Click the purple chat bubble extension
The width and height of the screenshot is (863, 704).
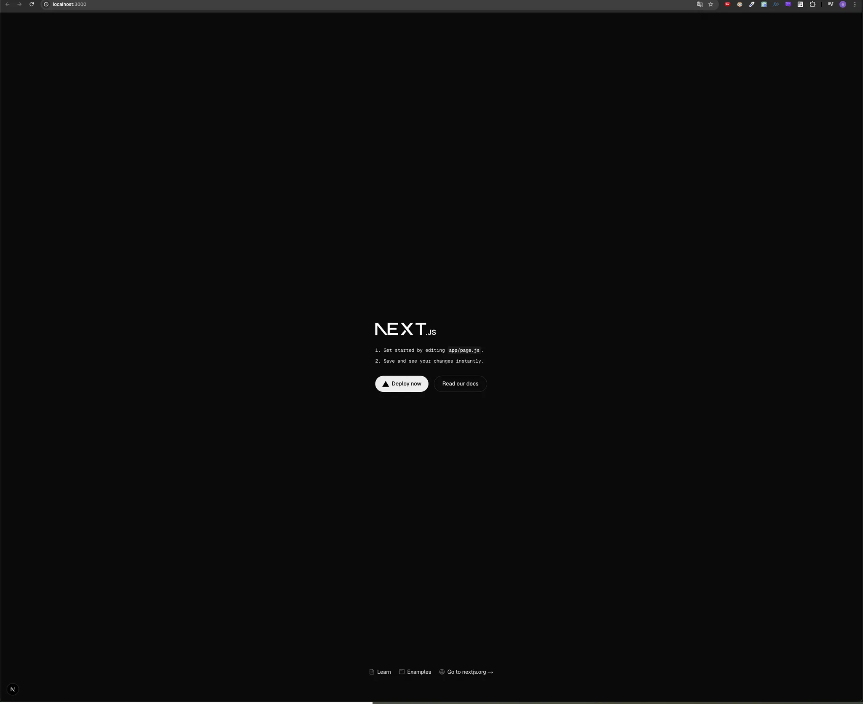788,4
